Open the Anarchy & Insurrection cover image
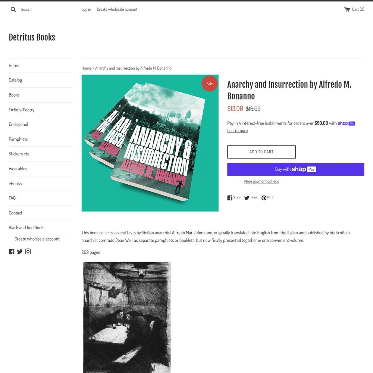Image resolution: width=373 pixels, height=373 pixels. 150,143
